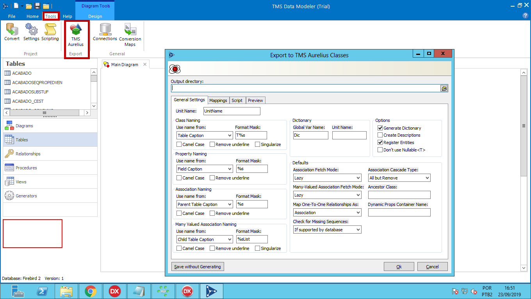Click save disk icon in title bar
The height and width of the screenshot is (299, 531).
(37, 6)
